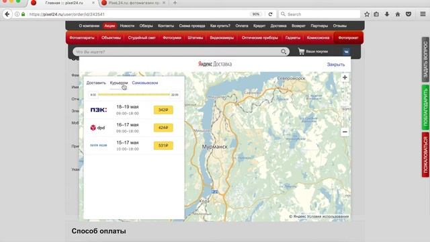This screenshot has width=430, height=242.
Task: Open the 'Объективы' category
Action: pyautogui.click(x=111, y=38)
